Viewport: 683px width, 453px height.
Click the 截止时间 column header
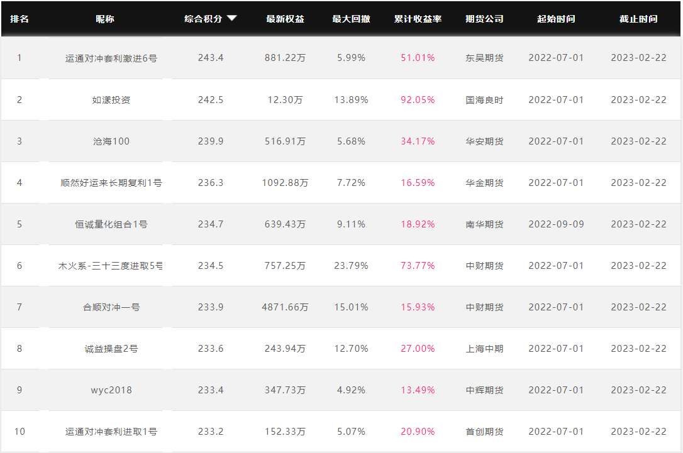[638, 19]
